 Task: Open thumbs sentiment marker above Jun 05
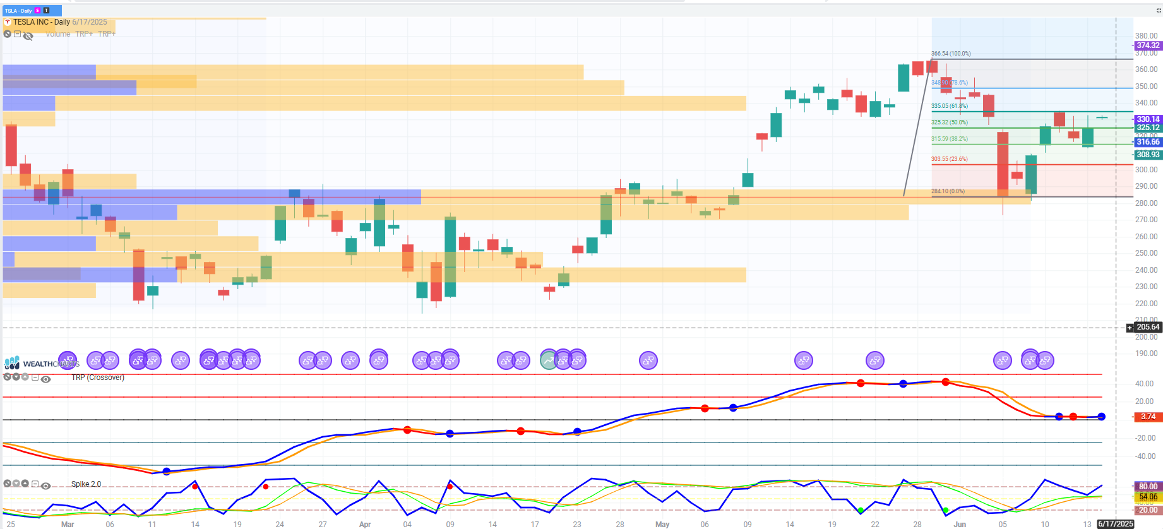coord(1003,360)
